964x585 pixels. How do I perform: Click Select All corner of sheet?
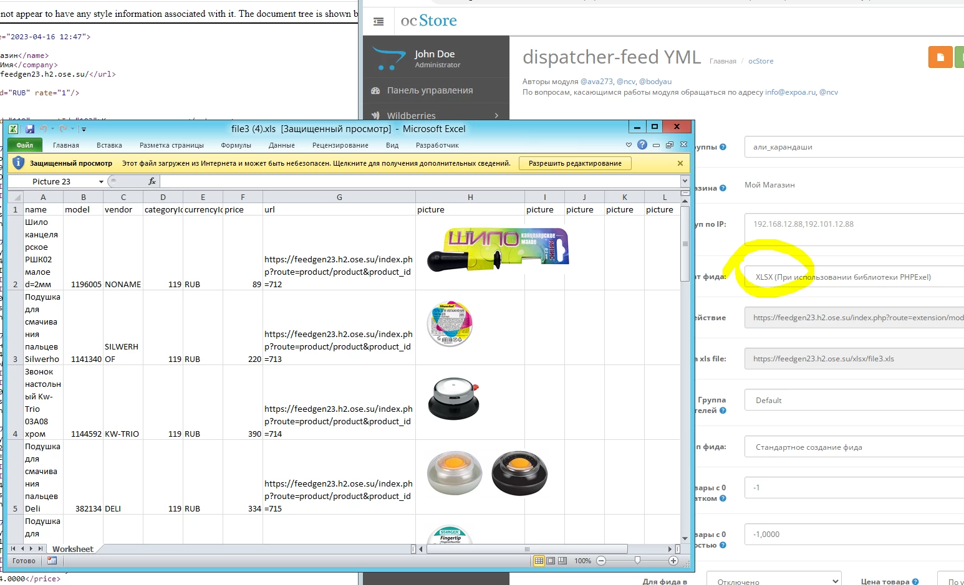pos(15,197)
